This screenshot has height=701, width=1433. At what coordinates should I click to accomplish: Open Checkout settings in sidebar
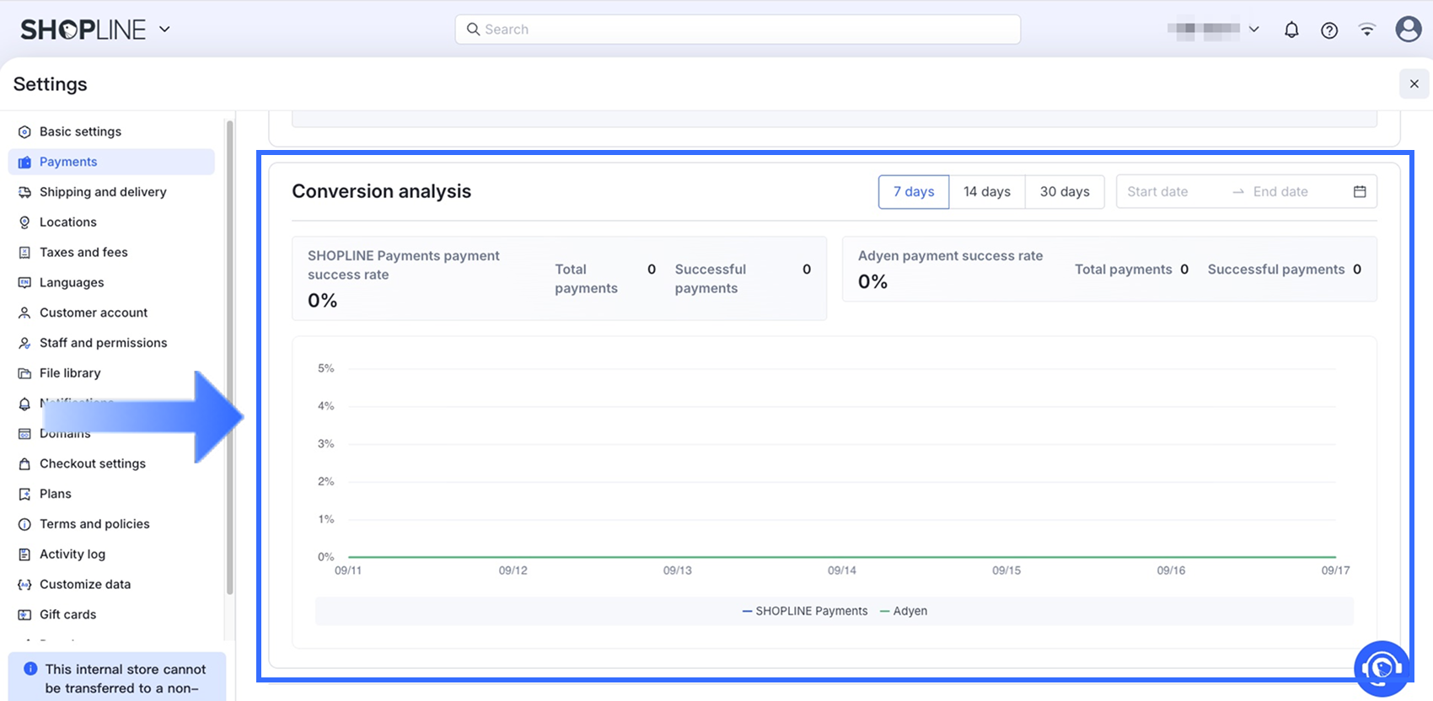(x=93, y=463)
